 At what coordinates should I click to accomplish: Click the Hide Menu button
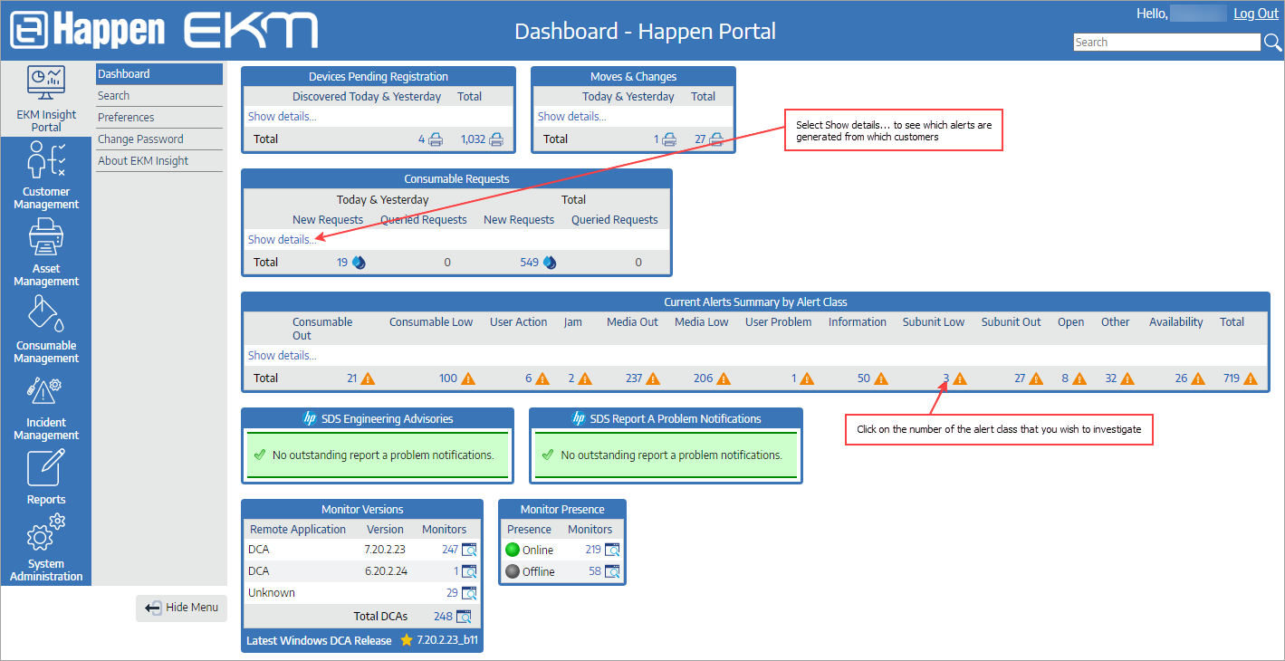coord(182,608)
